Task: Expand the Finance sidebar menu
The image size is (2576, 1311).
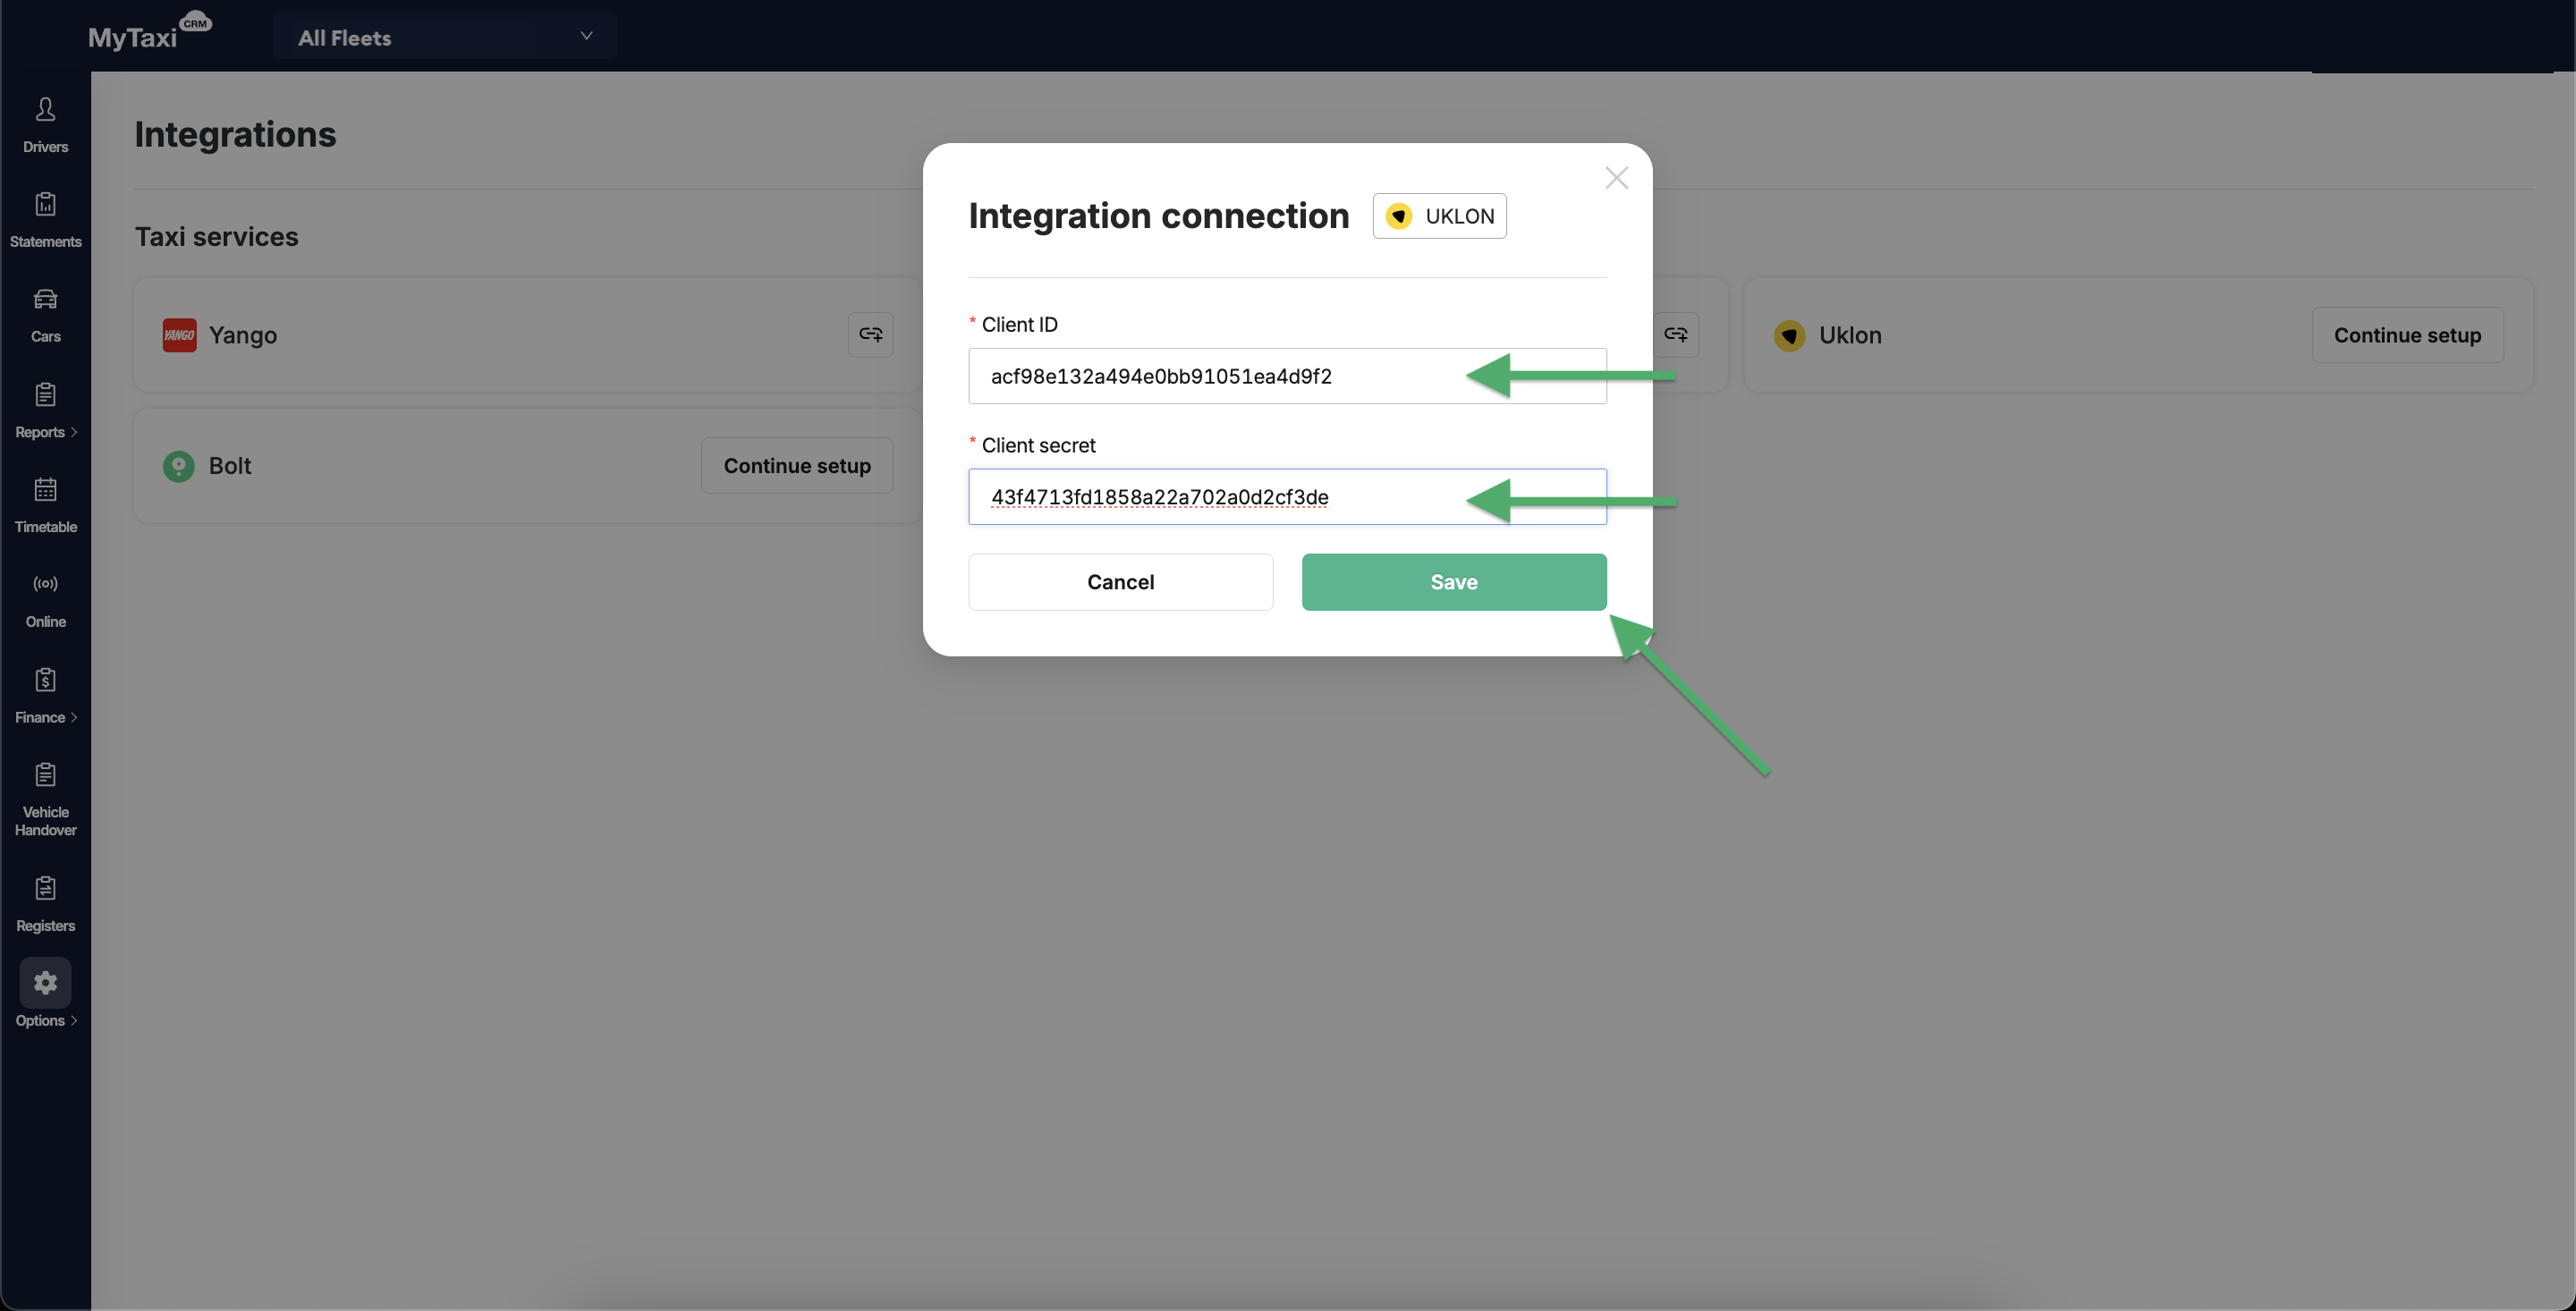Action: 45,696
